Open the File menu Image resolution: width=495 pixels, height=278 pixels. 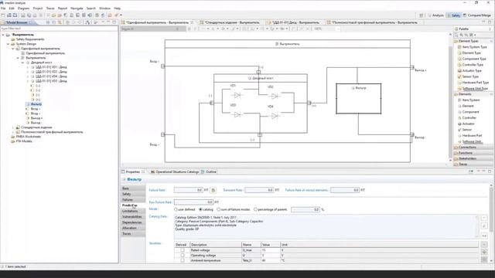[3, 8]
